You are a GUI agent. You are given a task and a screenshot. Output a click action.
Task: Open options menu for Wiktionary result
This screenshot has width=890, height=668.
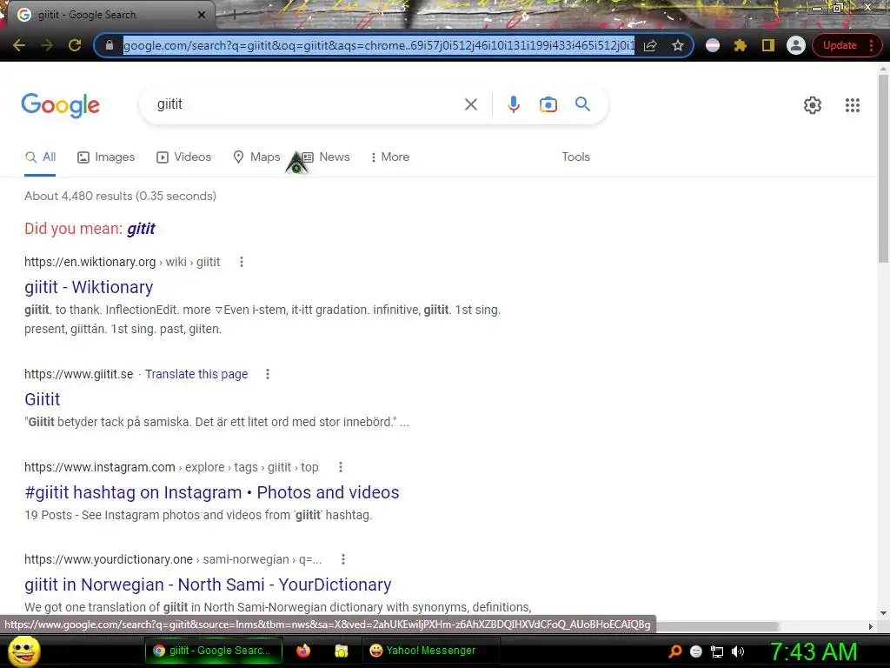(x=242, y=262)
